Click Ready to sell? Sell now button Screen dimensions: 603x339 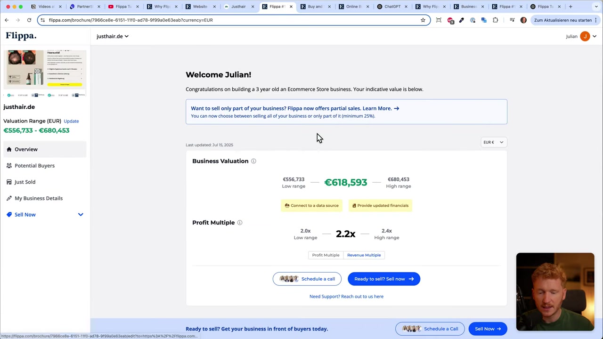(383, 279)
